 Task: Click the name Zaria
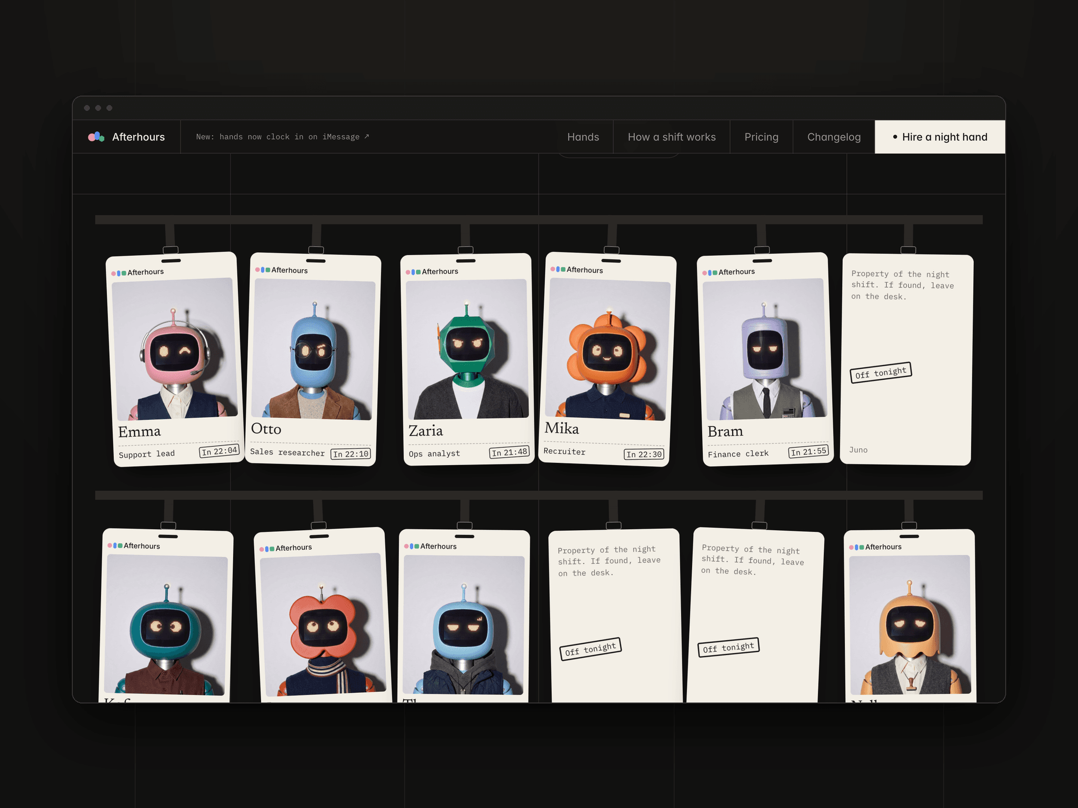click(426, 431)
